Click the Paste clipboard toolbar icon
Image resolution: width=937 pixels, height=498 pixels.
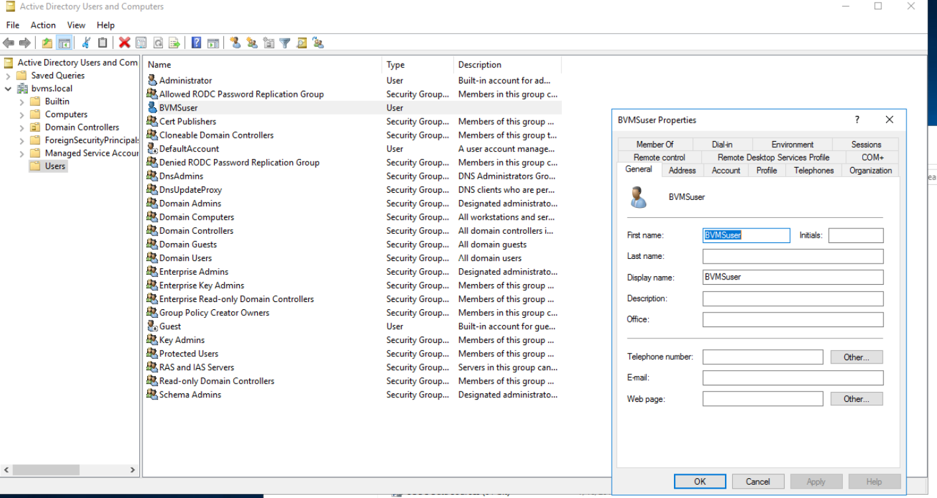click(102, 43)
